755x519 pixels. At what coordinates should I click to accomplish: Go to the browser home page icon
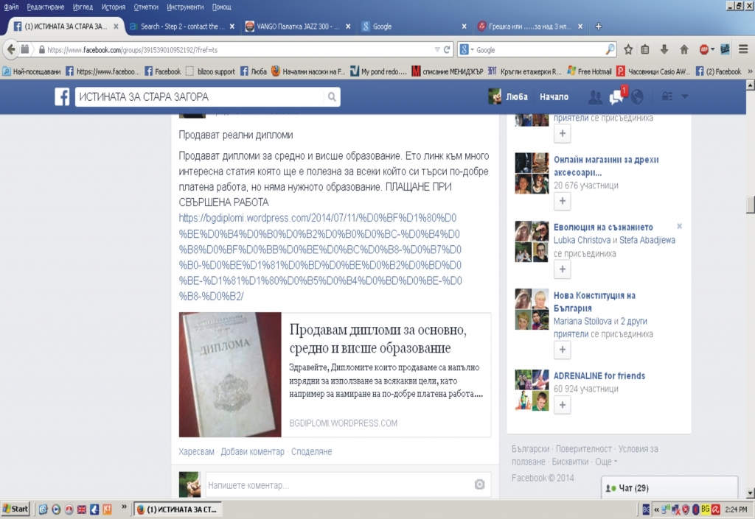tap(683, 49)
